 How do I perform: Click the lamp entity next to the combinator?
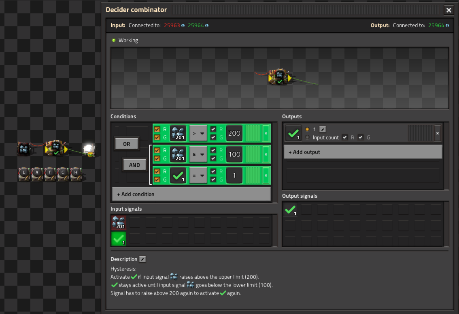click(88, 149)
